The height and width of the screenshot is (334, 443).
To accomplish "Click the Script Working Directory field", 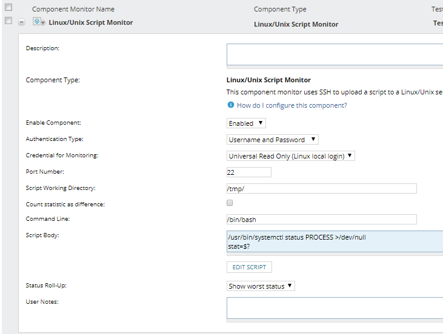I will 321,189.
